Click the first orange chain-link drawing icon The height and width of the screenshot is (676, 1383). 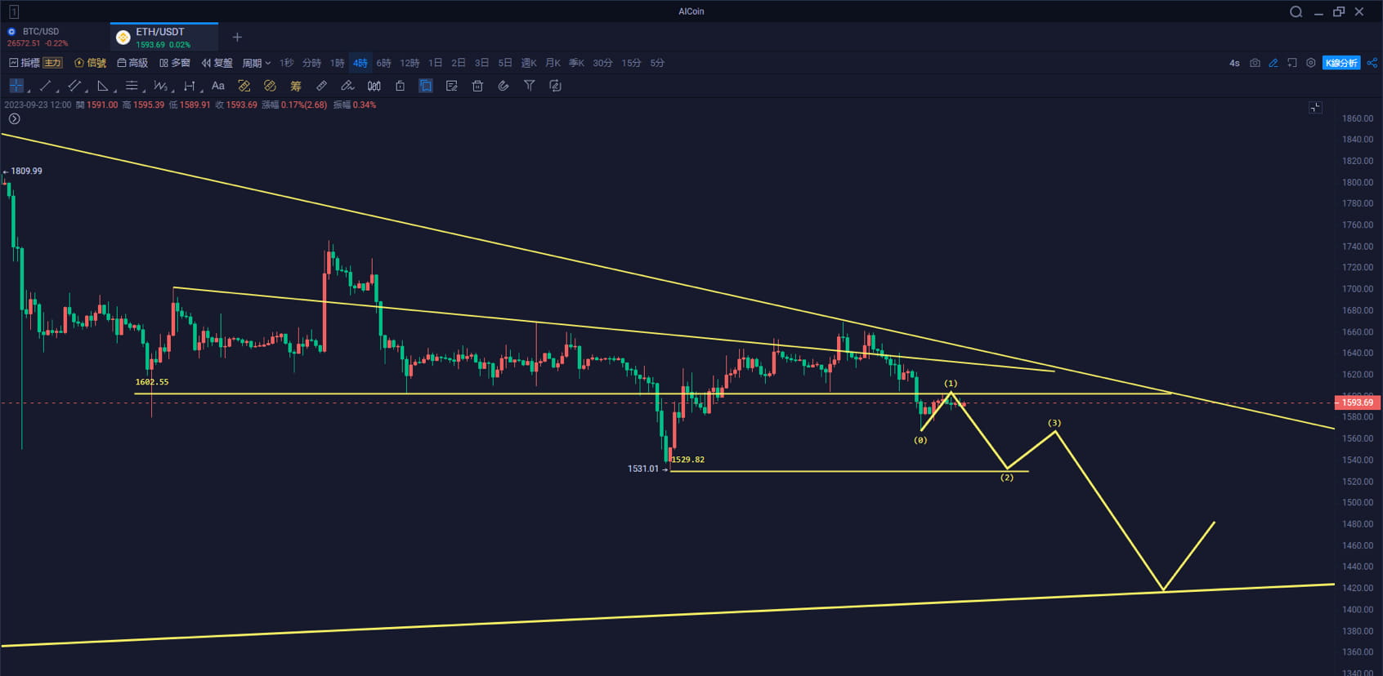244,86
